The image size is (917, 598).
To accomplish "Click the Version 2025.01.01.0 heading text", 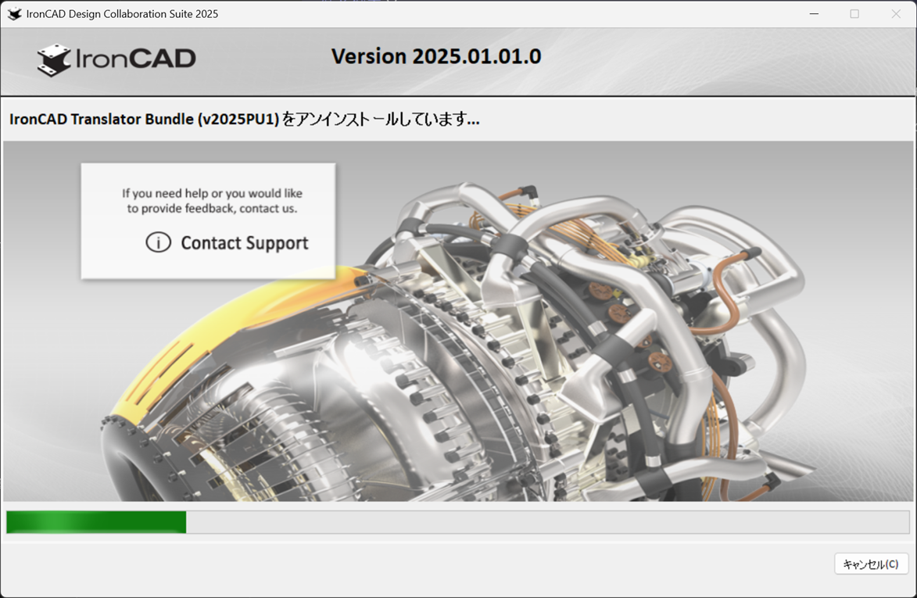I will 435,56.
